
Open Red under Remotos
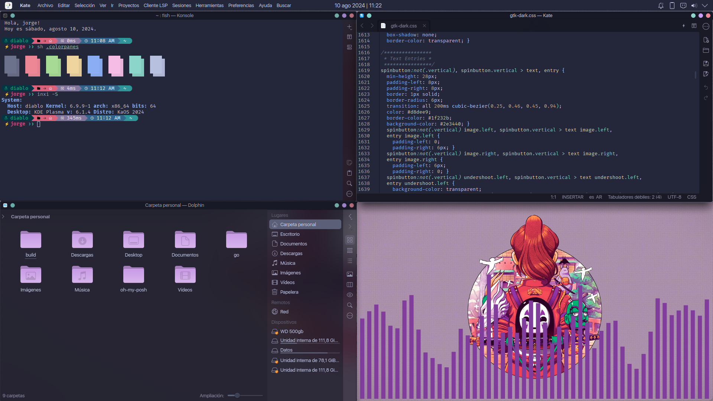(x=305, y=312)
